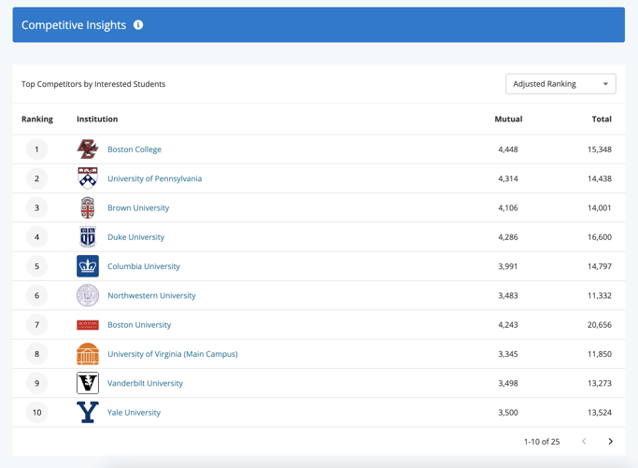The image size is (638, 468).
Task: Click the Boston College logo
Action: tap(88, 149)
